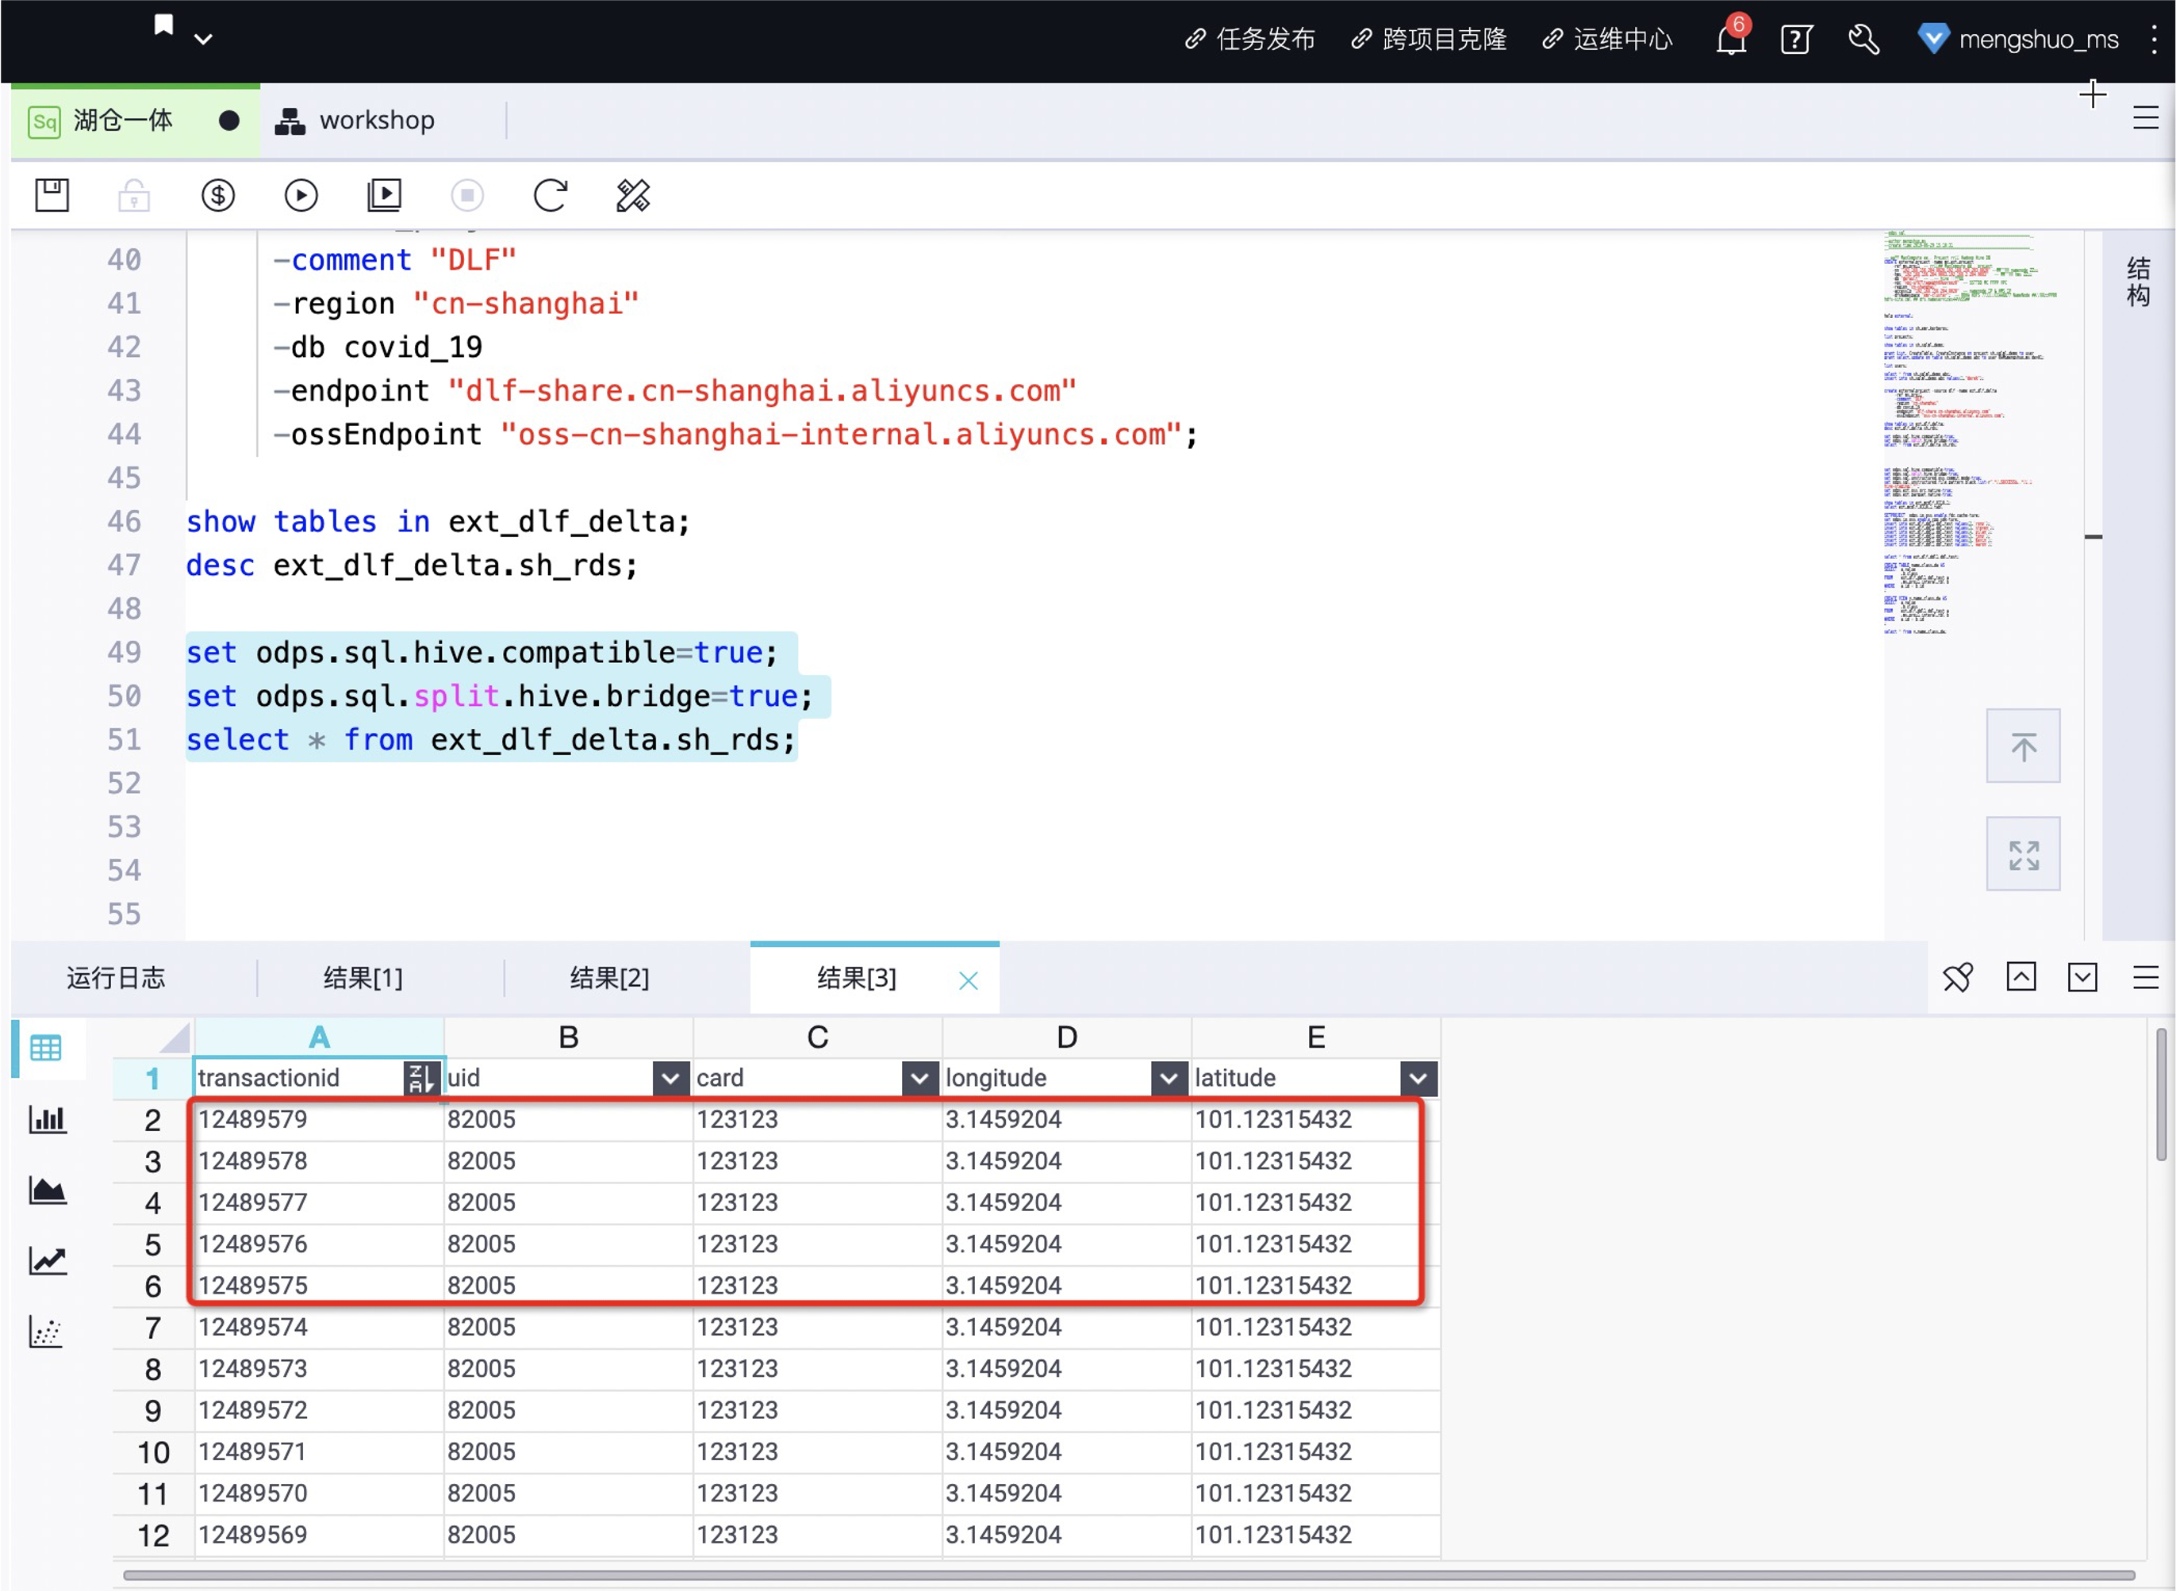
Task: Click the fullscreen expand editor button
Action: (x=2023, y=854)
